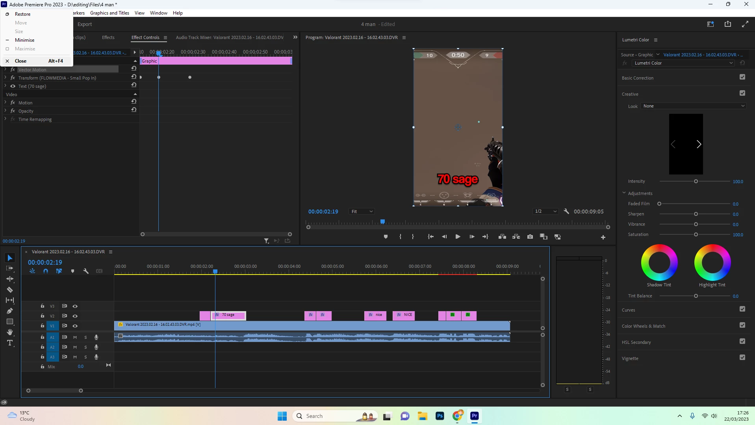
Task: Select the Hand tool
Action: [x=10, y=332]
